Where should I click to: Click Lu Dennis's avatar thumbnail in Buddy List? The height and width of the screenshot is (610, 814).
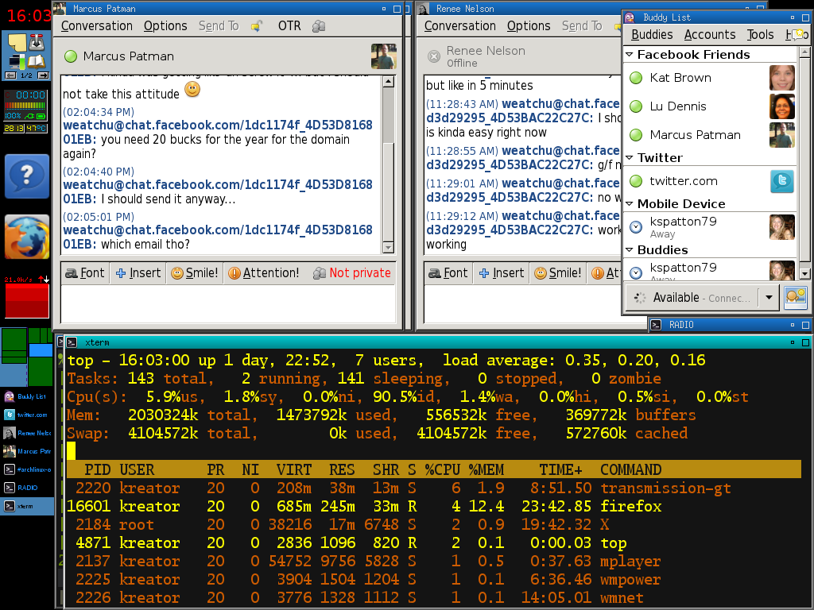click(782, 106)
